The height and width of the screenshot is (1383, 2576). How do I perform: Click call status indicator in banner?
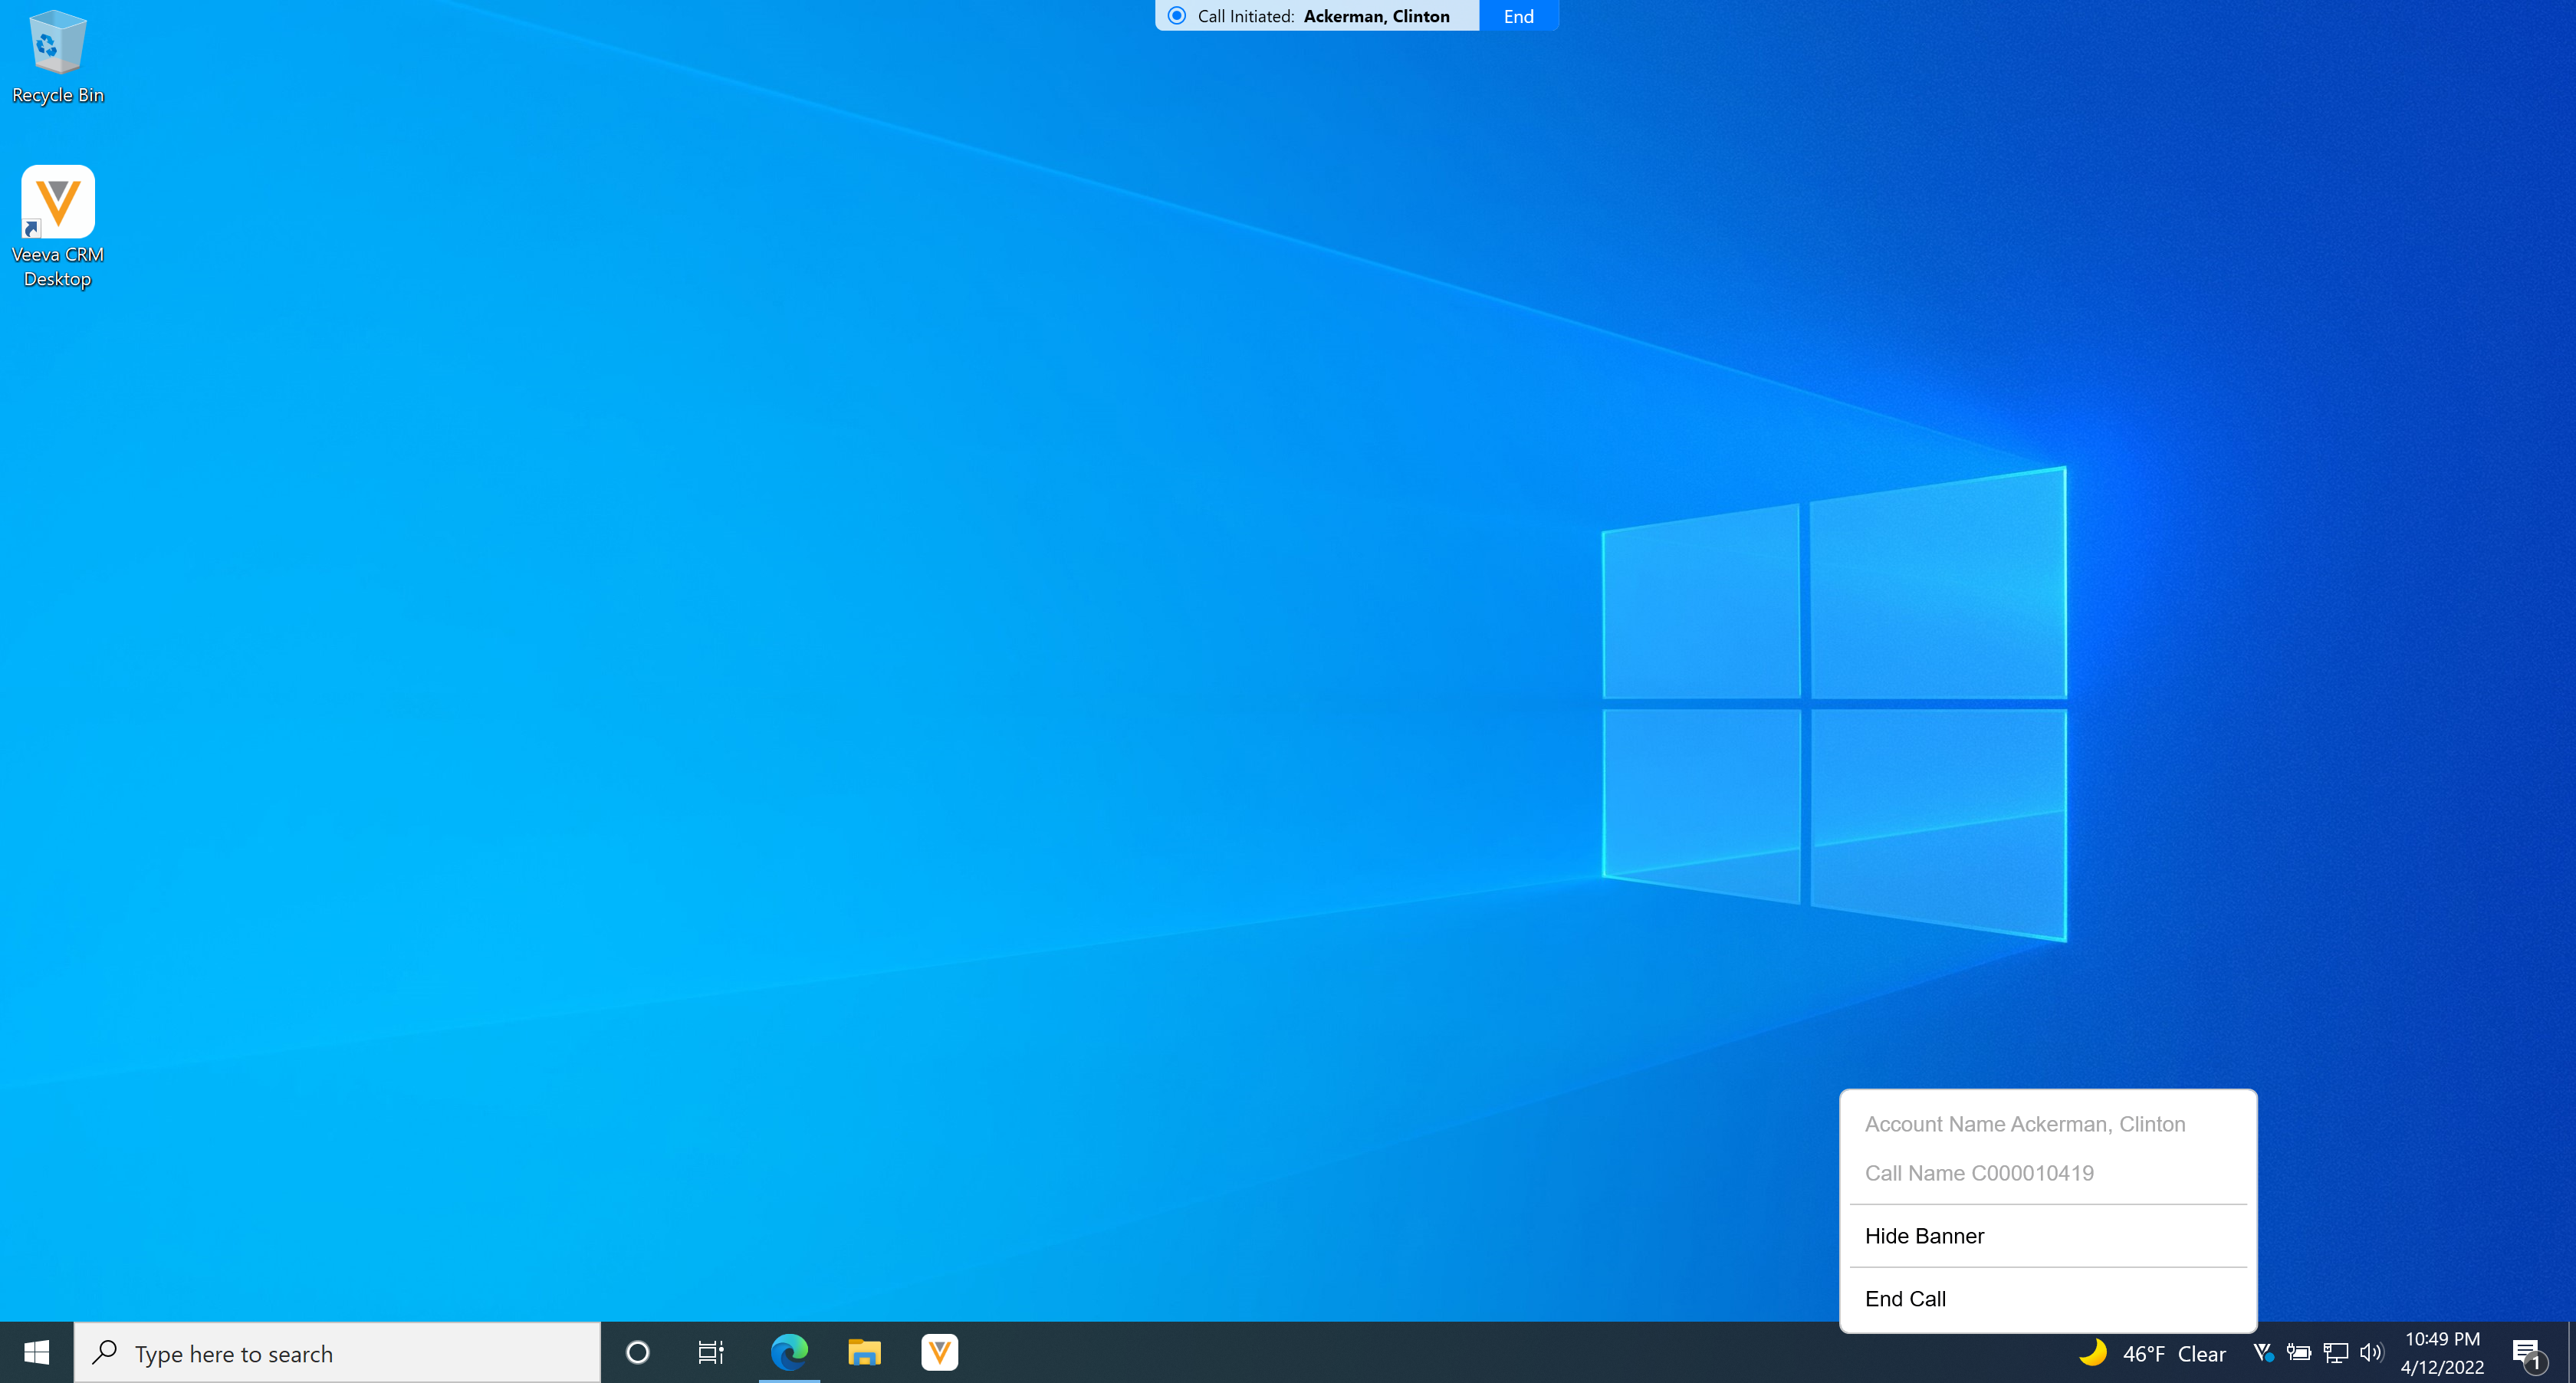1177,16
